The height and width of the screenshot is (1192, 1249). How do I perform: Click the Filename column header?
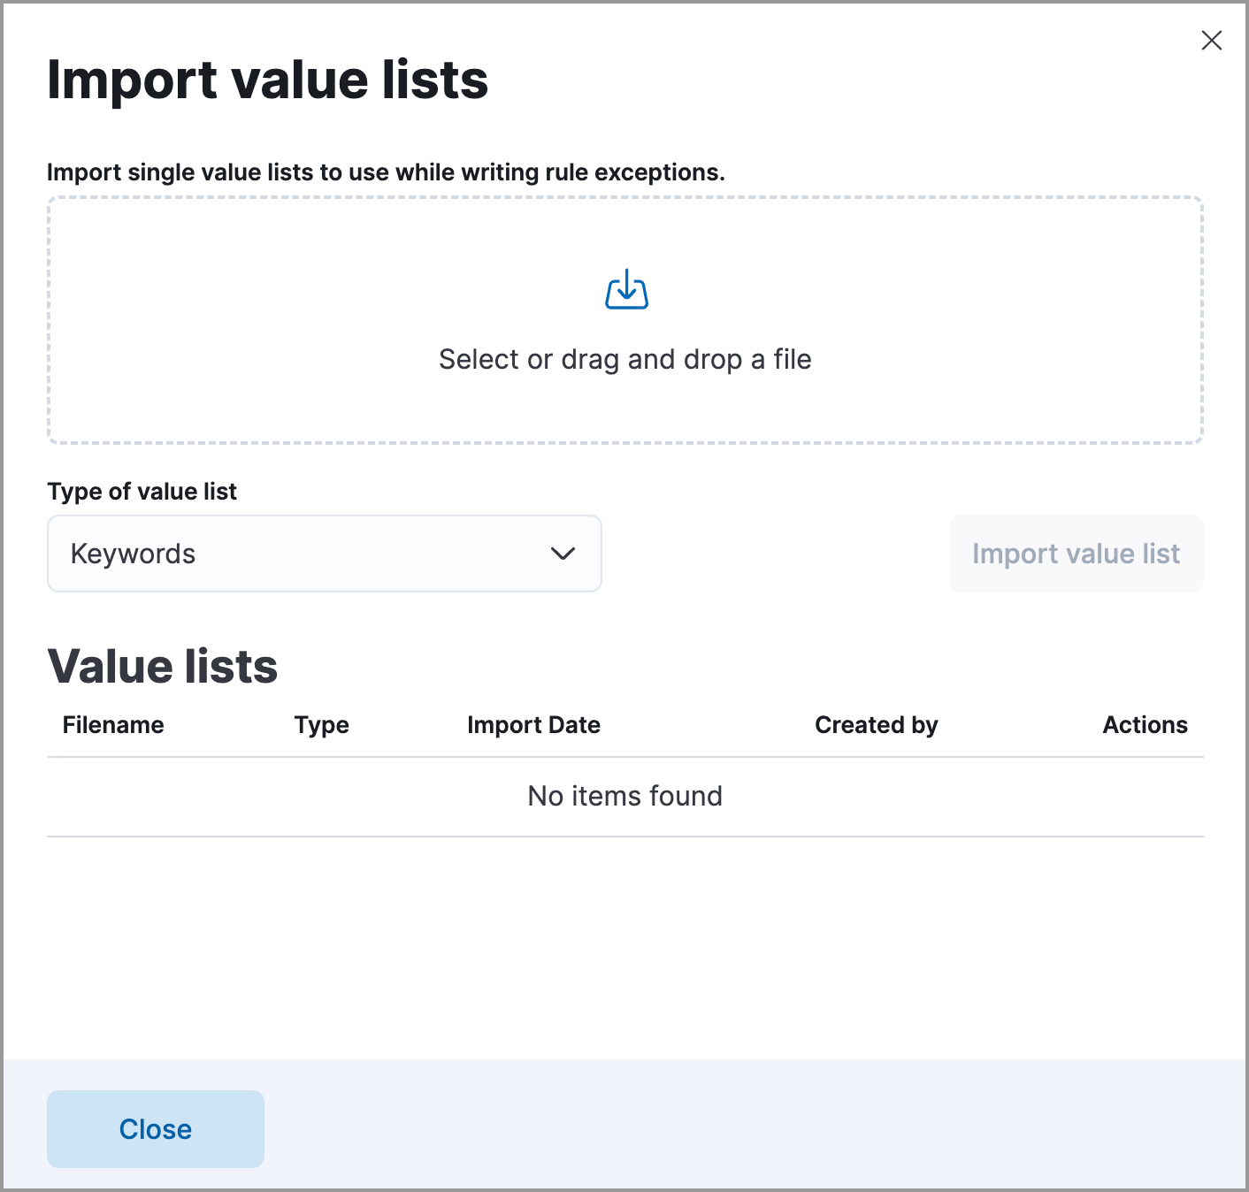click(113, 724)
